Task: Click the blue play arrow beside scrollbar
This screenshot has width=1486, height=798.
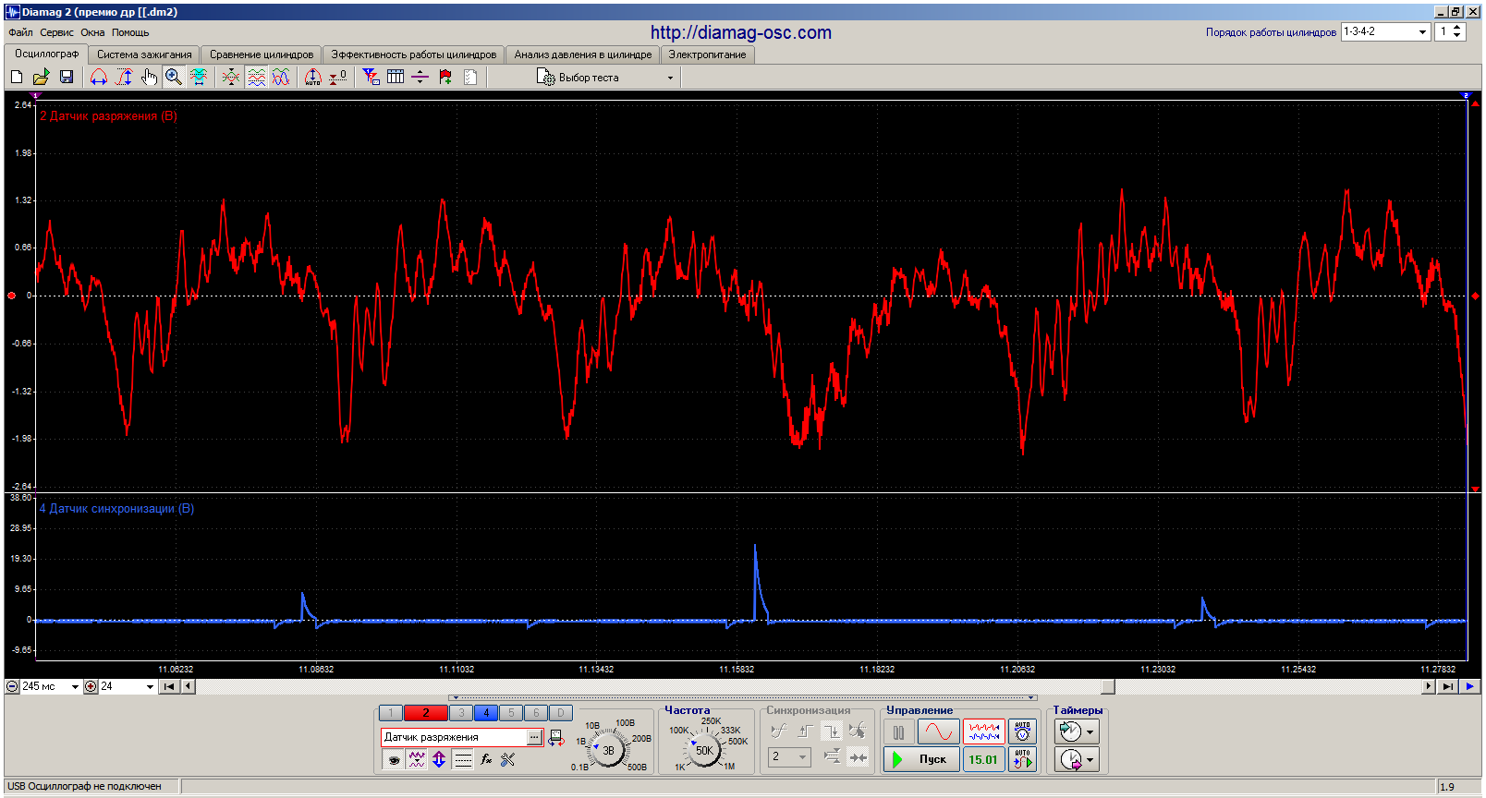Action: 1469,686
